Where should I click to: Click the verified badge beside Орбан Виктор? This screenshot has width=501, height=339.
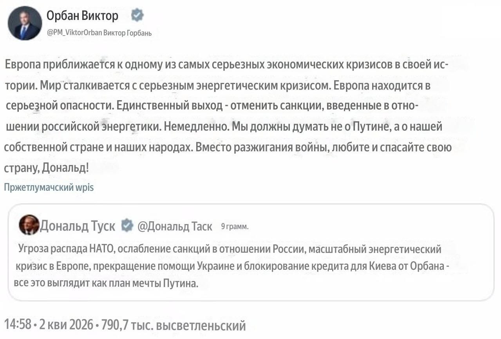(x=137, y=16)
